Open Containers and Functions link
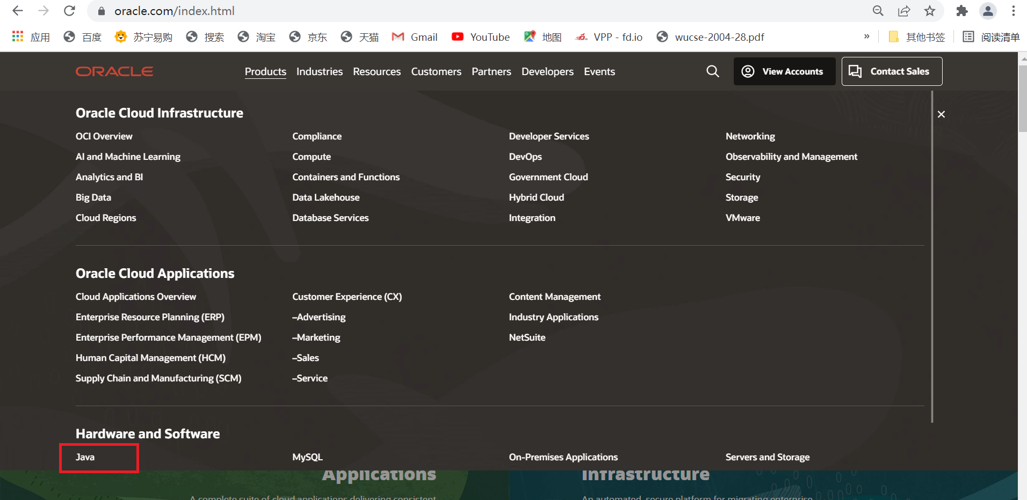The height and width of the screenshot is (500, 1027). 346,177
